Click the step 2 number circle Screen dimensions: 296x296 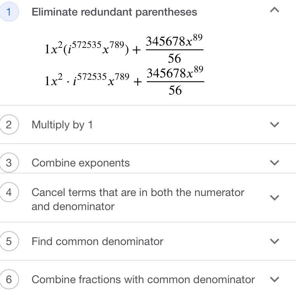[x=9, y=124]
